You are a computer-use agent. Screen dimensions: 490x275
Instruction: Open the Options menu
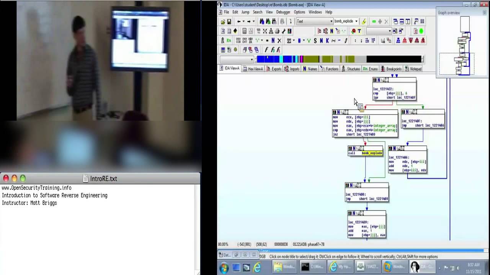point(299,12)
